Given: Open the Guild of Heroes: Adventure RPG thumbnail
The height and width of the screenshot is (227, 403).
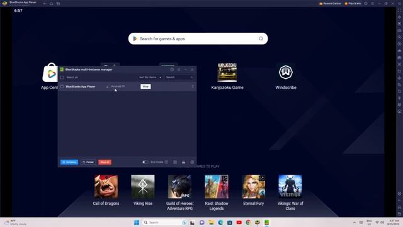Looking at the screenshot, I should coord(179,187).
